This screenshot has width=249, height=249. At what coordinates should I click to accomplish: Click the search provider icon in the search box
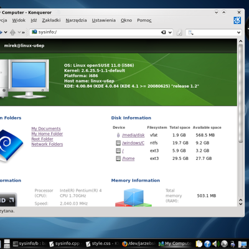click(190, 32)
